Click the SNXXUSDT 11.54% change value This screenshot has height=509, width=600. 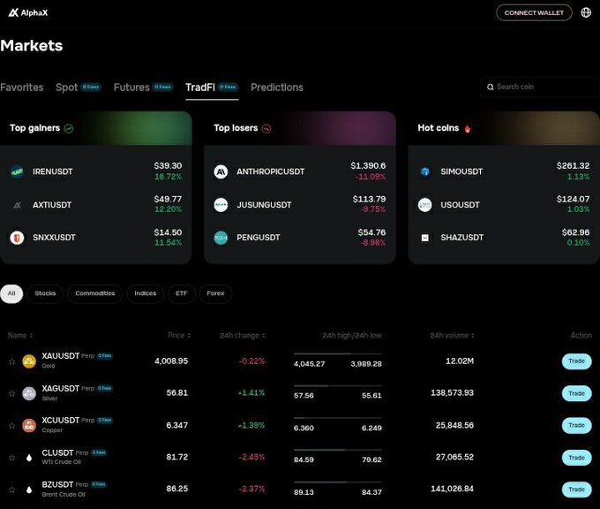(x=168, y=243)
